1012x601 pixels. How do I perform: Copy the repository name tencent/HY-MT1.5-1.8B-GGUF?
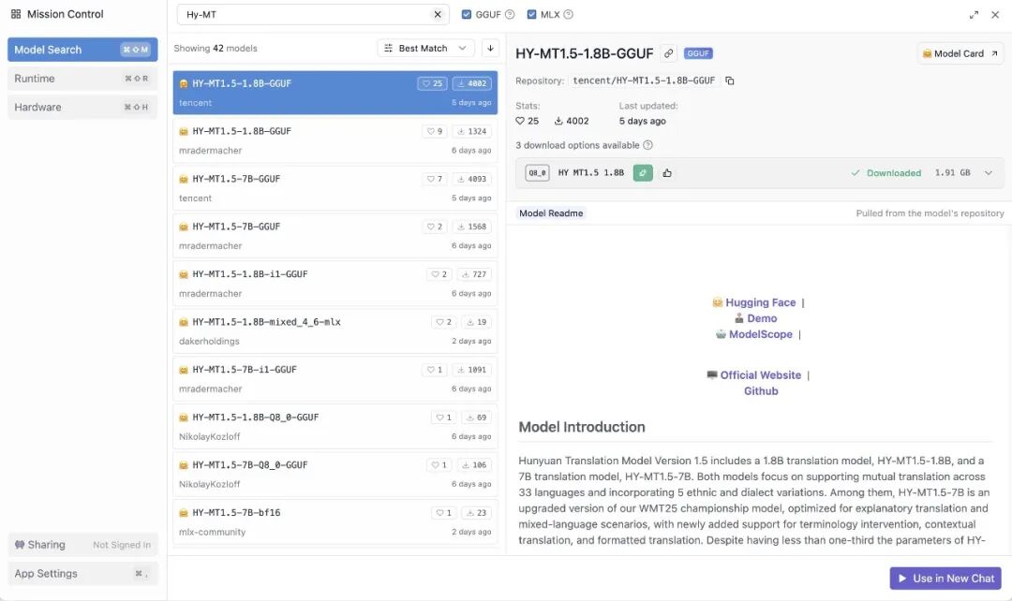[x=730, y=81]
